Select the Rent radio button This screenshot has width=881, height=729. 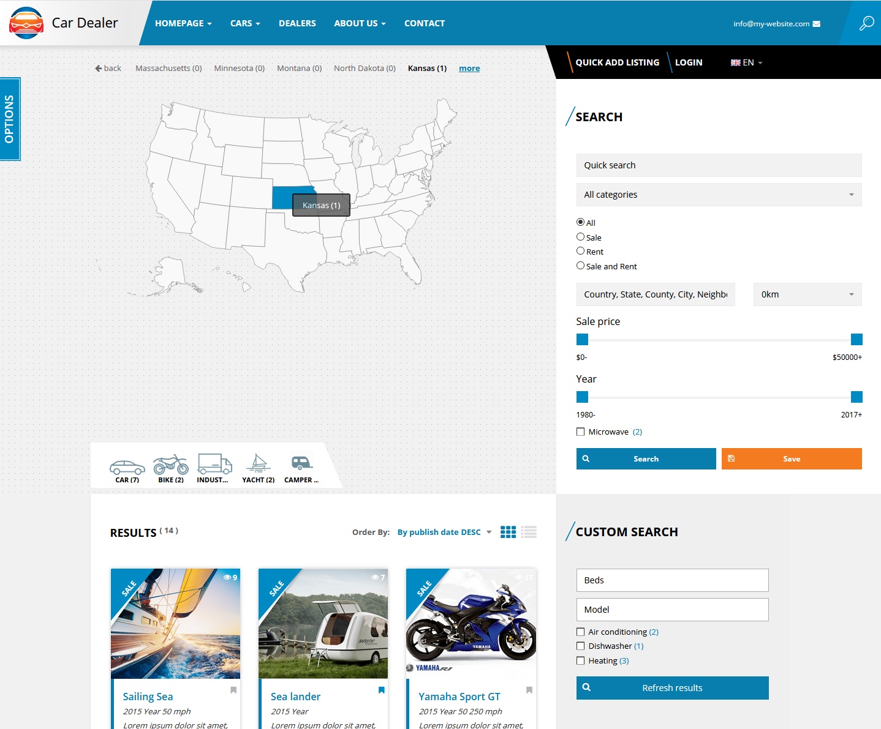point(580,250)
